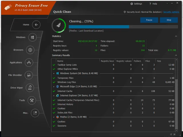Collapse the Statistics section
The width and height of the screenshot is (183, 137).
click(176, 36)
